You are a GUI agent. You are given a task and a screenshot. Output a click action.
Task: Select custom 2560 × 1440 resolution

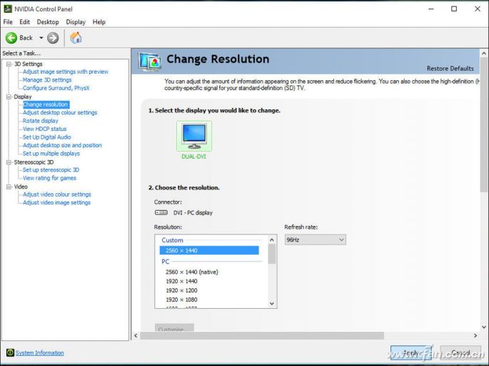209,250
